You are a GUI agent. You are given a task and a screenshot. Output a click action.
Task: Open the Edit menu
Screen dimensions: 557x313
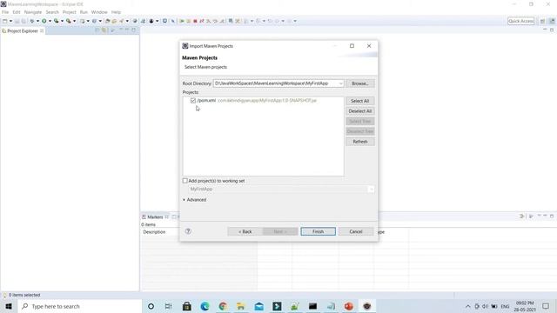[17, 12]
